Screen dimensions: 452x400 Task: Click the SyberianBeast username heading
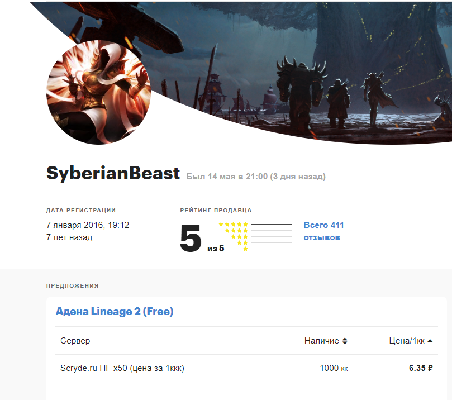113,173
